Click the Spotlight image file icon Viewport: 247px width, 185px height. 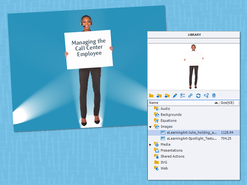(163, 138)
